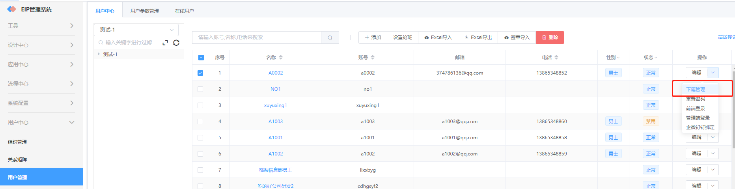Check the checkbox for row A1003

coord(200,122)
